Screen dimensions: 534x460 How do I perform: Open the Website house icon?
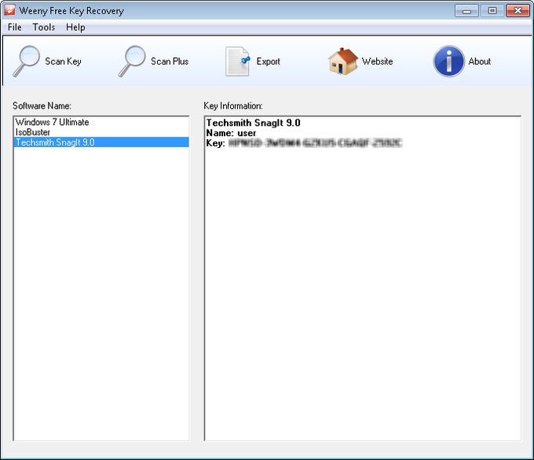(x=343, y=61)
